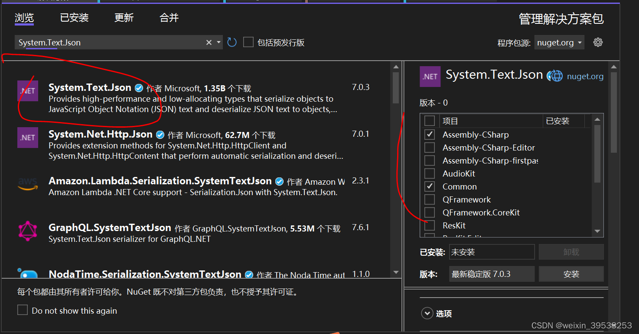This screenshot has height=334, width=639.
Task: Select Amazon.Lambda.Serialization.SystemTextJson package title
Action: pyautogui.click(x=160, y=181)
